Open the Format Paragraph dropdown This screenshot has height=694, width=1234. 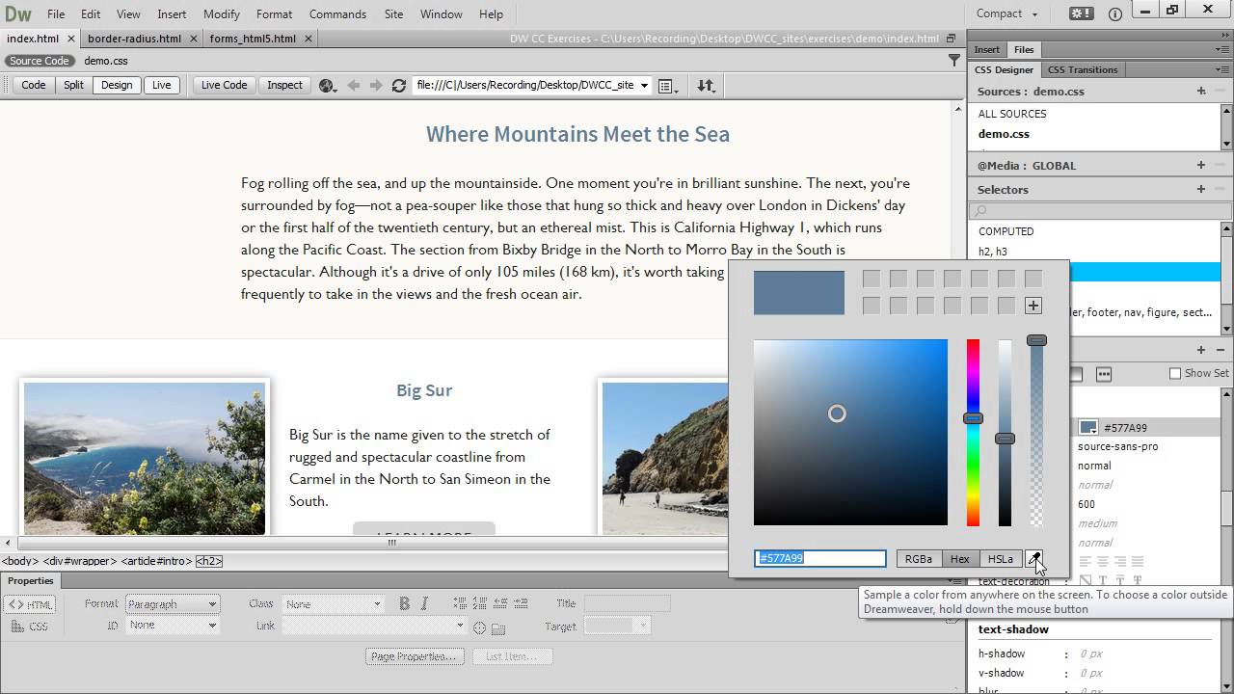point(173,604)
